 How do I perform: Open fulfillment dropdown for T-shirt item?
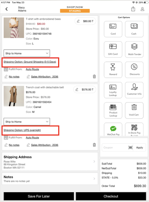pos(27,53)
